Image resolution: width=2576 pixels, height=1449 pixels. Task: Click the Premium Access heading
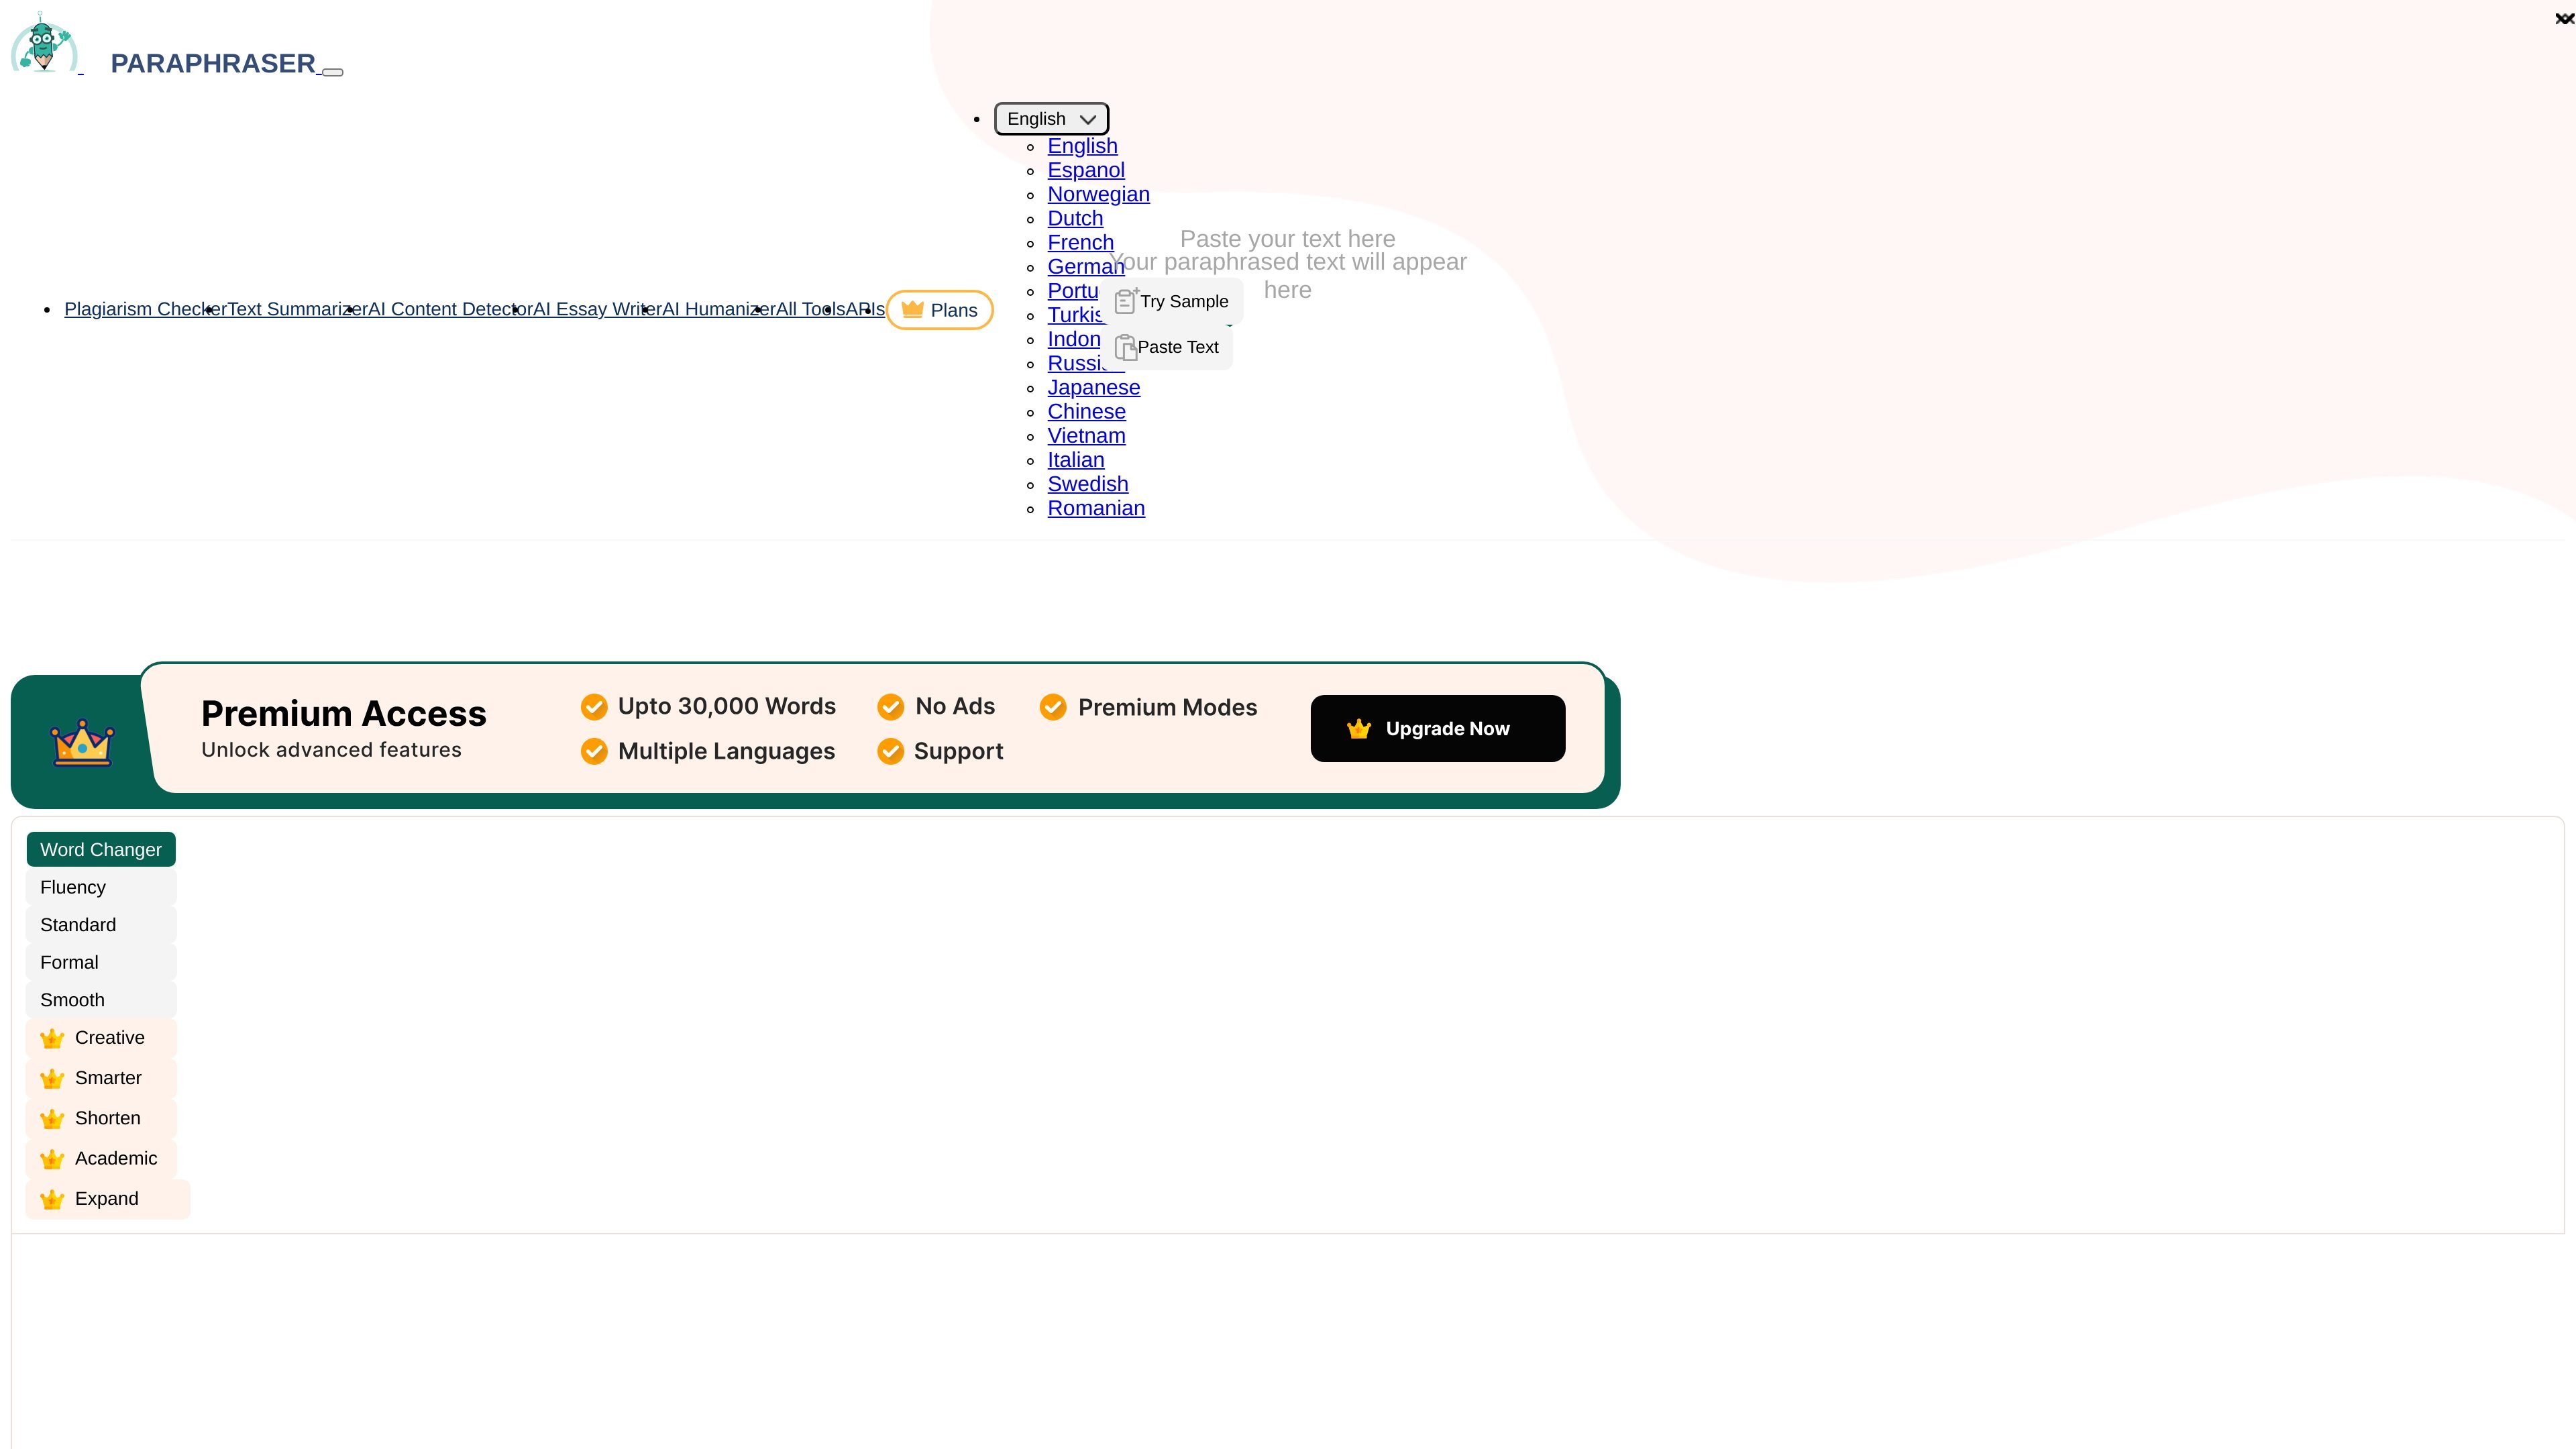click(343, 713)
